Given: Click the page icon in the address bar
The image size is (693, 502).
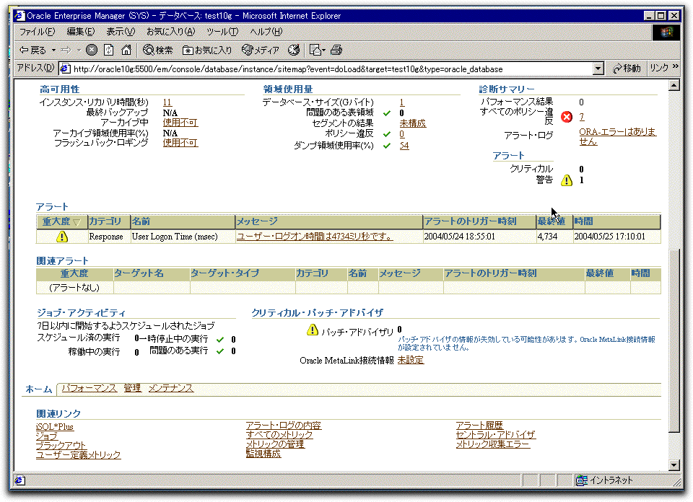Looking at the screenshot, I should click(65, 69).
